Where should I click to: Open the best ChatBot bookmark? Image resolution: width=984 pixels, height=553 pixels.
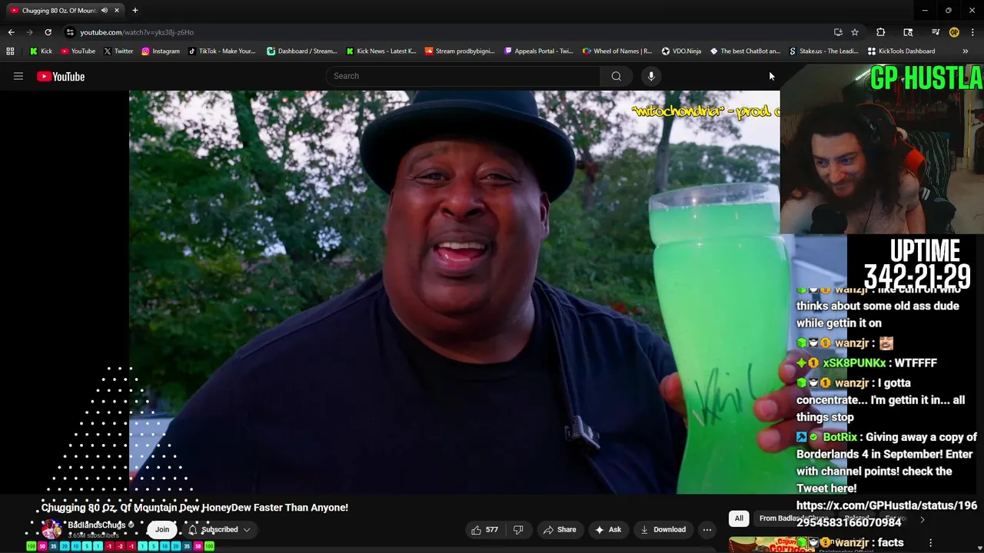(745, 51)
